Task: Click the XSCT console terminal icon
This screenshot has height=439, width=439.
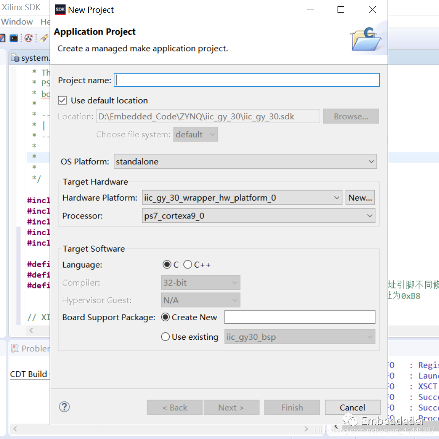Action: (x=14, y=38)
